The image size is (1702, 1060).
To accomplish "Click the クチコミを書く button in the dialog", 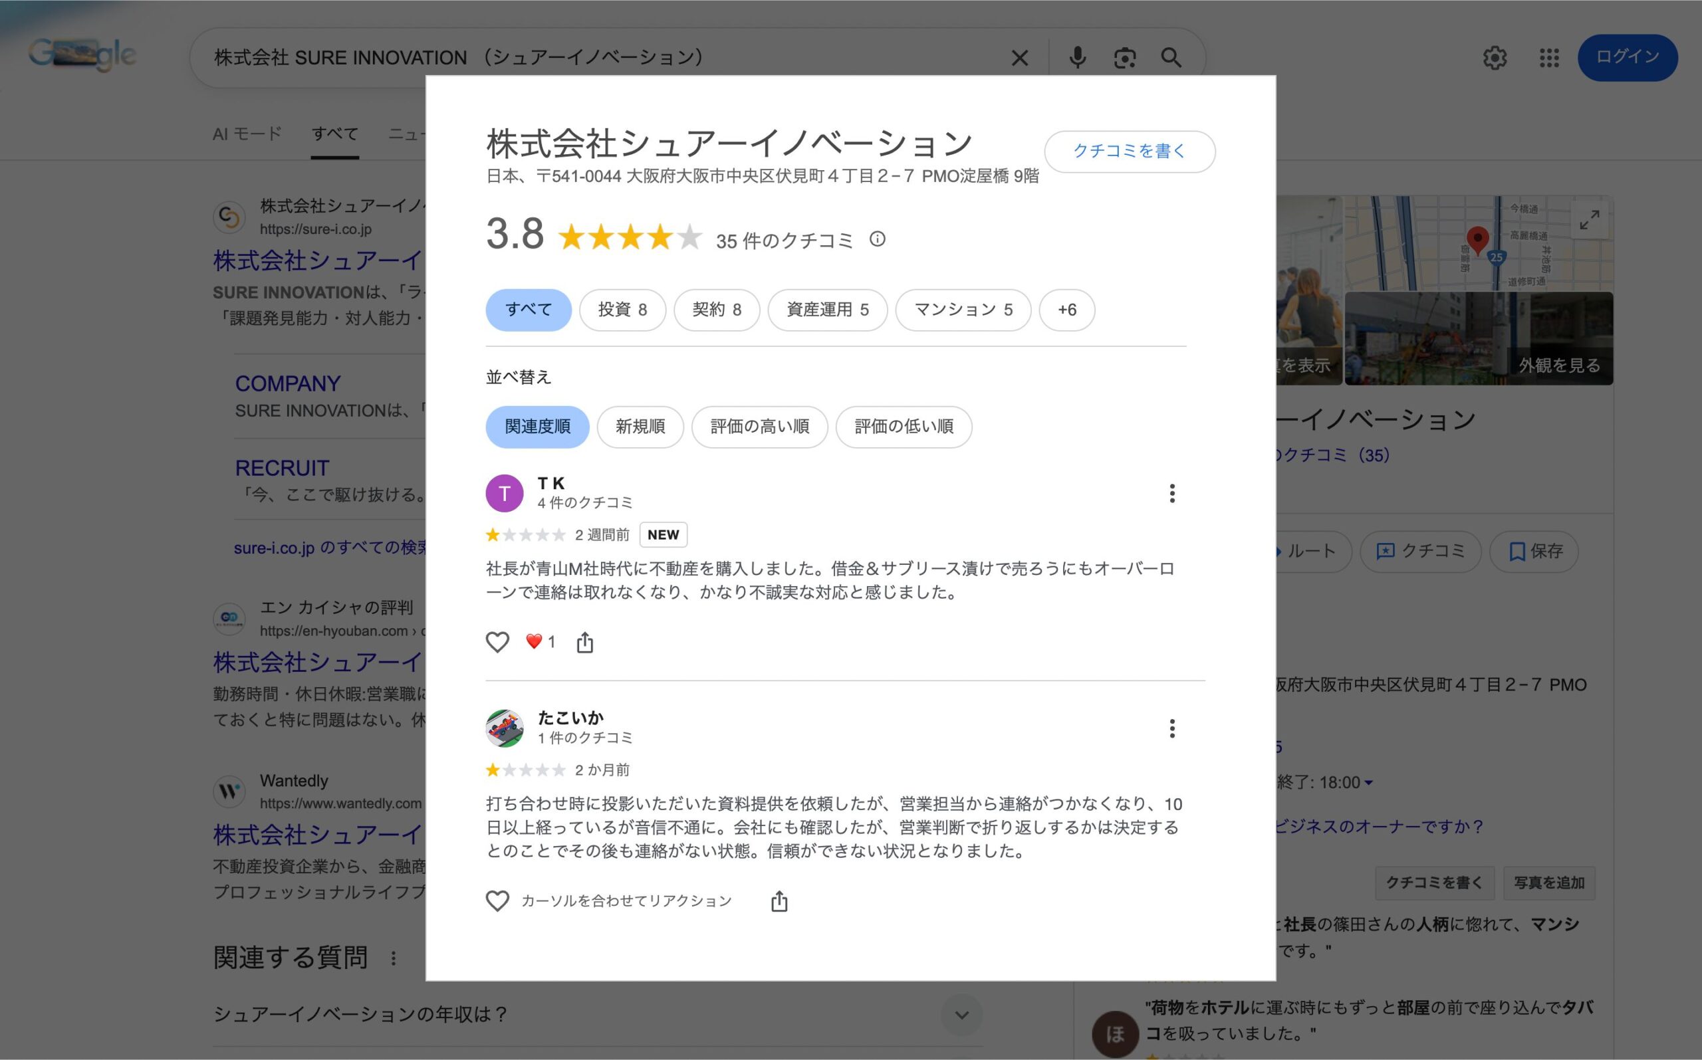I will 1129,152.
